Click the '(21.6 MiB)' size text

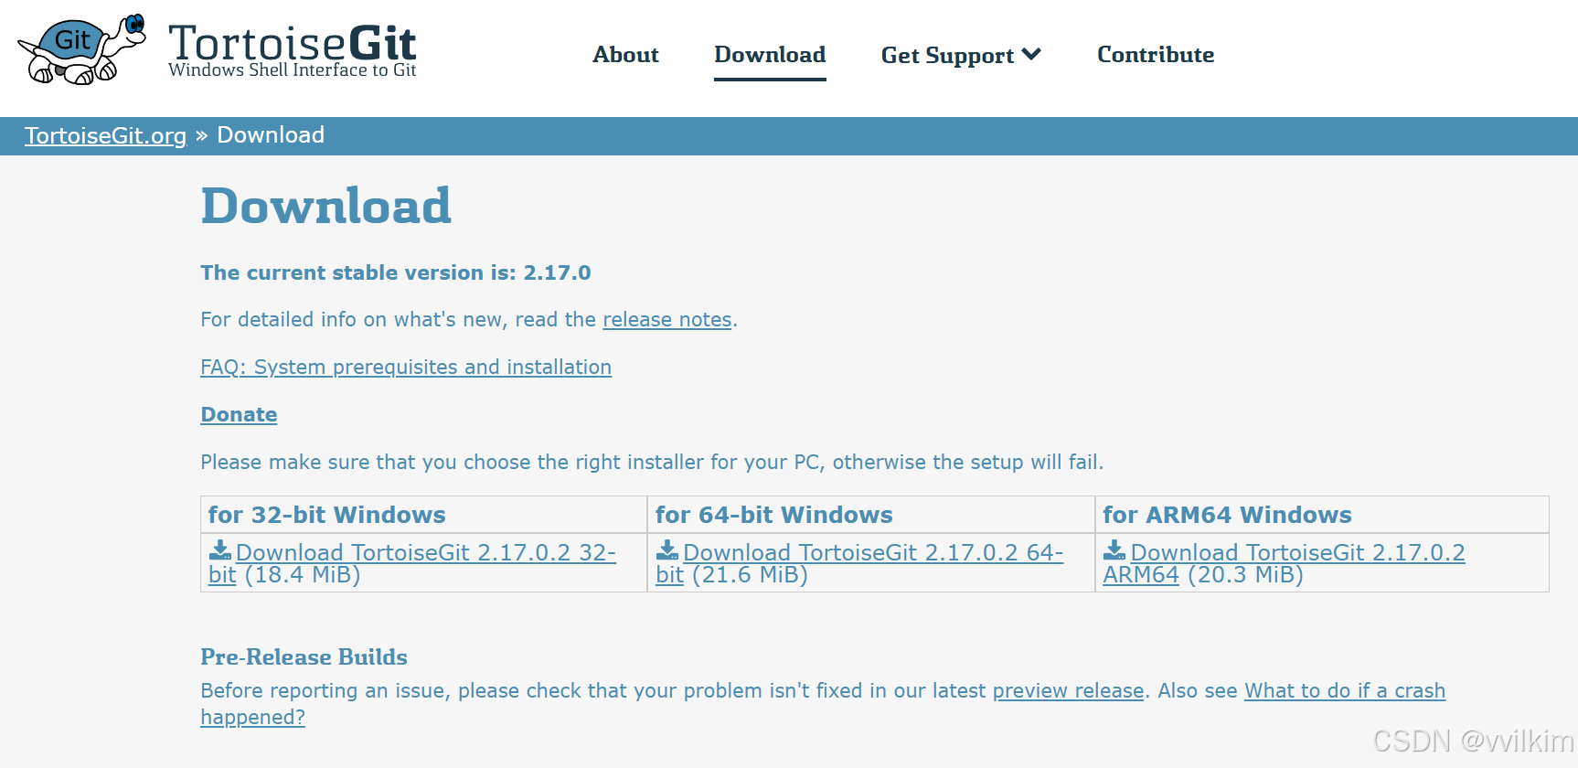(x=750, y=575)
